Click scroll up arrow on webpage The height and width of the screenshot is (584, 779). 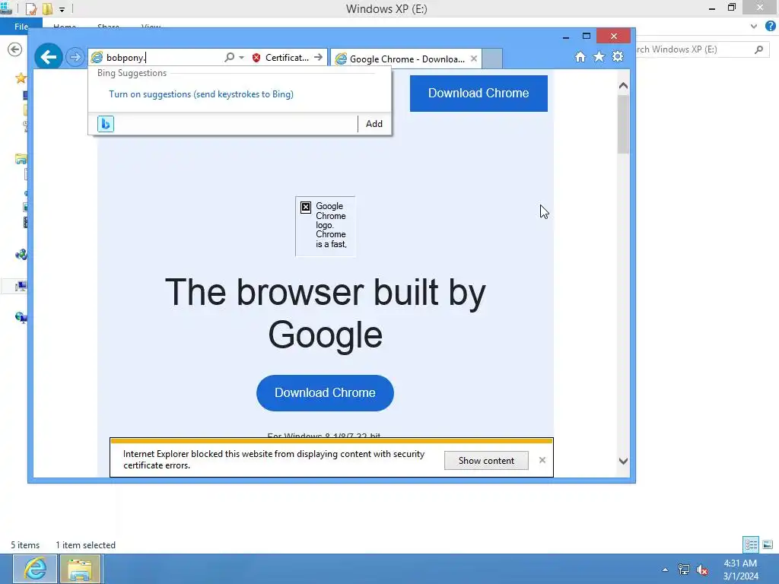pyautogui.click(x=624, y=86)
